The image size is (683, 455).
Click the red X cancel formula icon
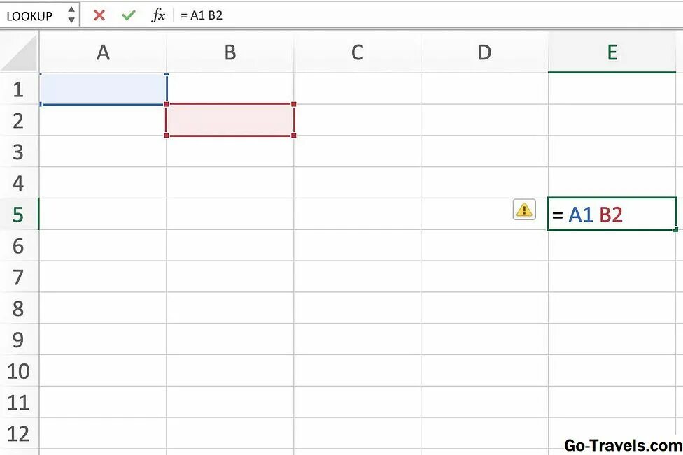click(x=99, y=15)
